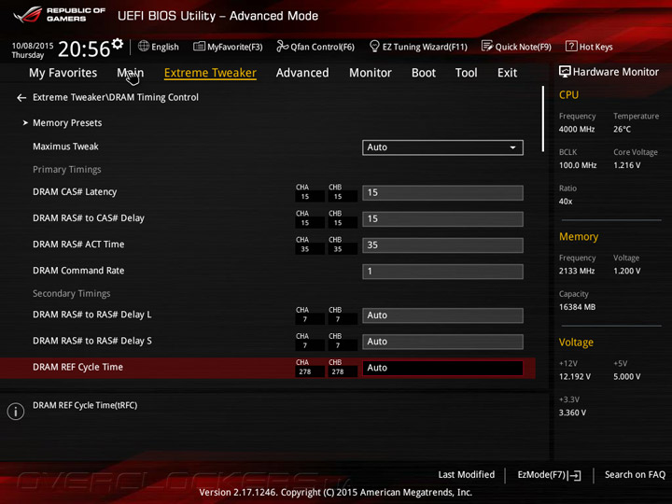
Task: Edit the DRAM RAS# to CAS# Delay field
Action: [442, 219]
